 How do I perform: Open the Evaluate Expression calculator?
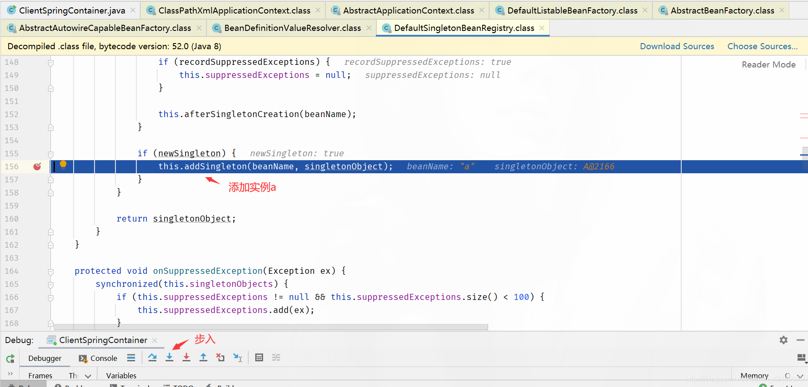coord(259,358)
